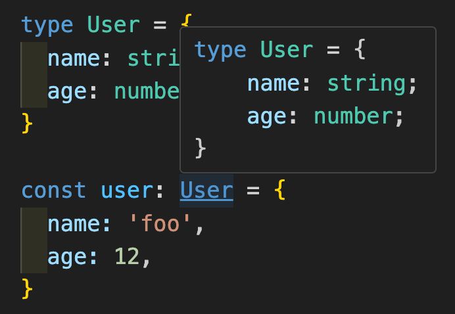Viewport: 455px width, 314px height.
Task: Click the const keyword
Action: (54, 191)
